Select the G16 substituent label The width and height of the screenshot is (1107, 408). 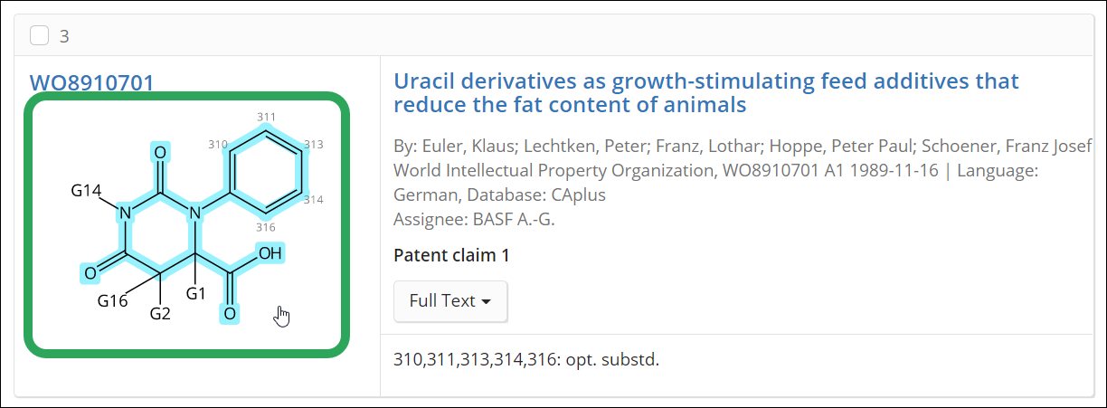click(112, 301)
